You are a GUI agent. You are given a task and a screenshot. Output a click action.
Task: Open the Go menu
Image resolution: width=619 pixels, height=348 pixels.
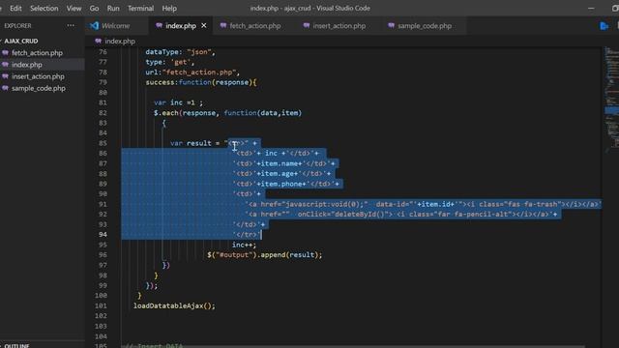pyautogui.click(x=94, y=9)
